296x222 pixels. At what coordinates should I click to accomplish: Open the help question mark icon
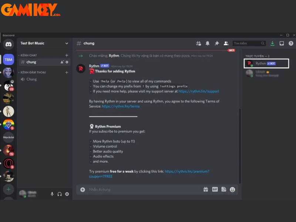pos(291,43)
